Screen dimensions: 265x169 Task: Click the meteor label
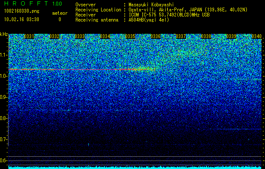click(60, 13)
